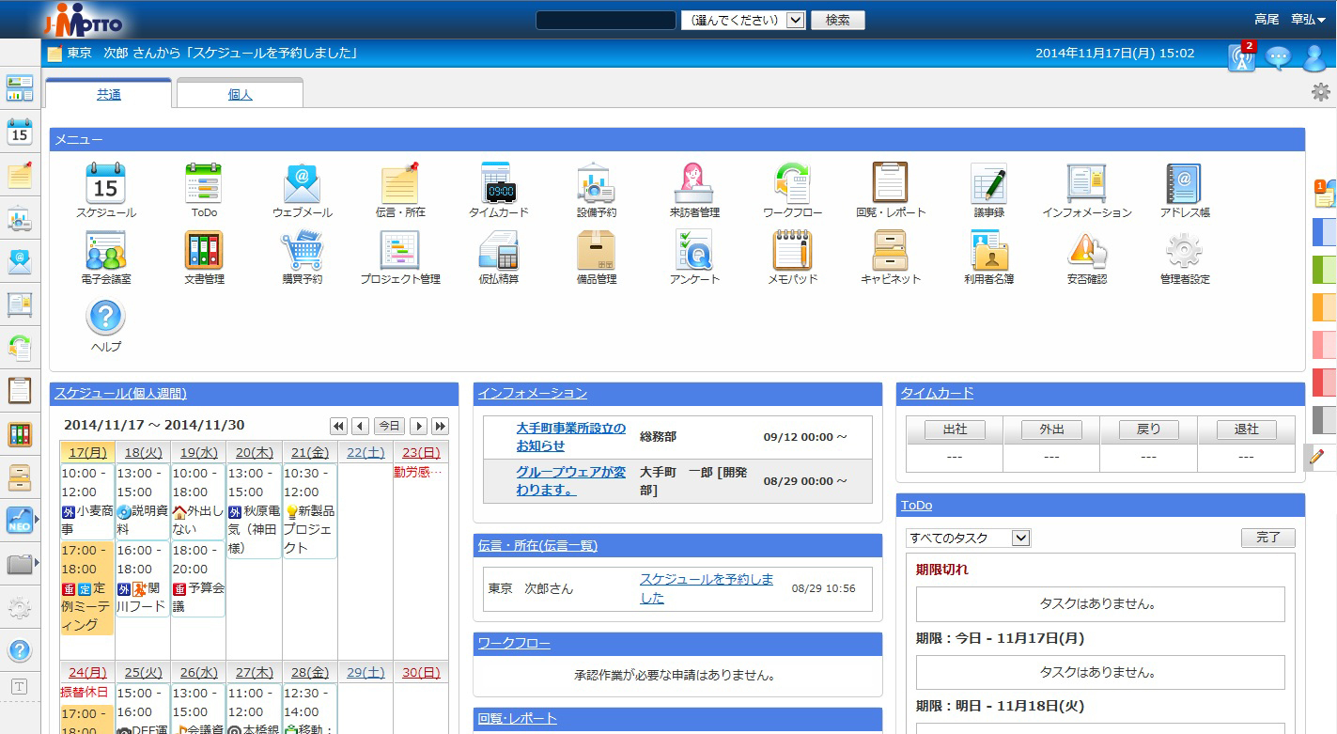Open the 大手町事業所設立のお知らせ link
The height and width of the screenshot is (734, 1337).
[x=570, y=437]
